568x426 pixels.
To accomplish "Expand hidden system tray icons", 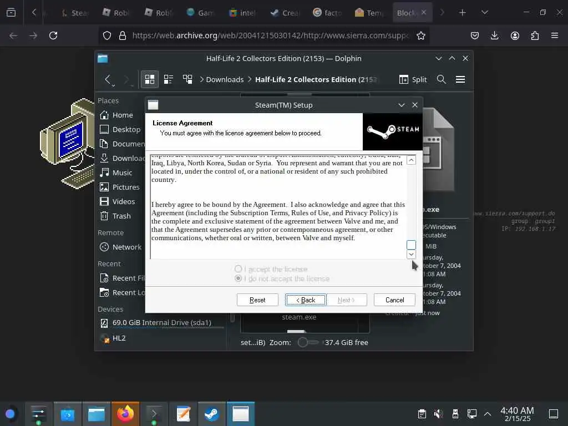I will tap(488, 414).
